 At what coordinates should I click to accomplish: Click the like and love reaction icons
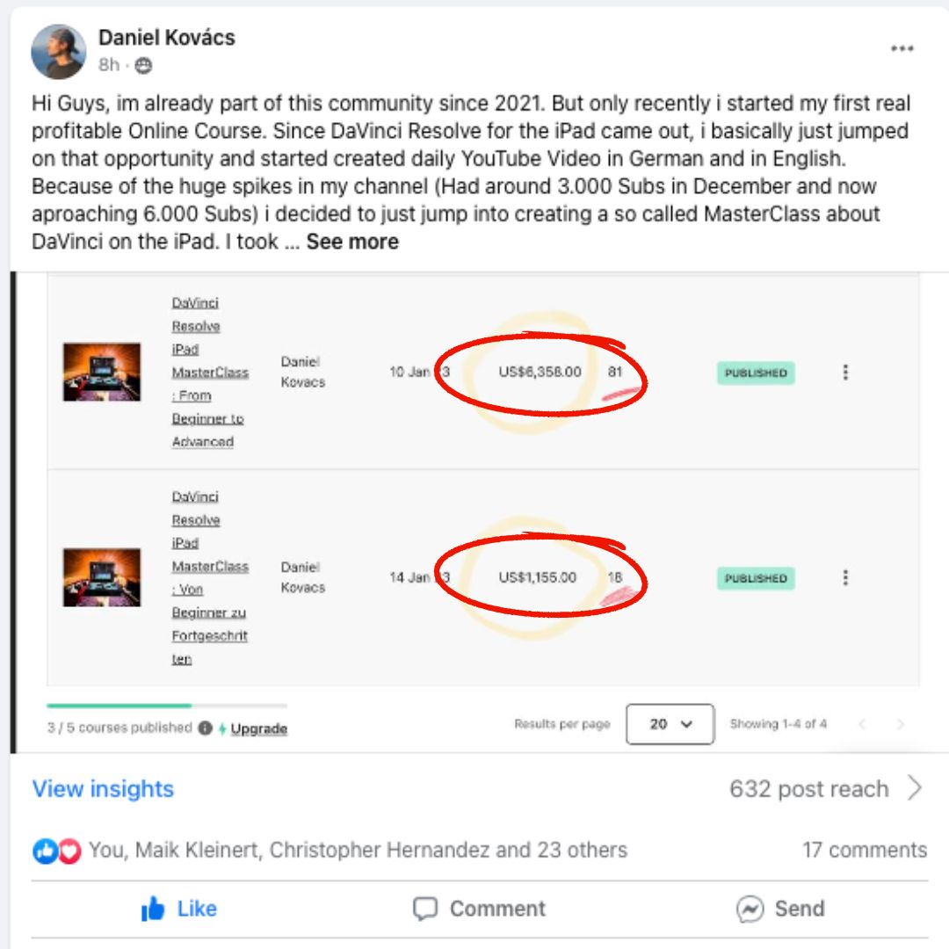(x=57, y=851)
